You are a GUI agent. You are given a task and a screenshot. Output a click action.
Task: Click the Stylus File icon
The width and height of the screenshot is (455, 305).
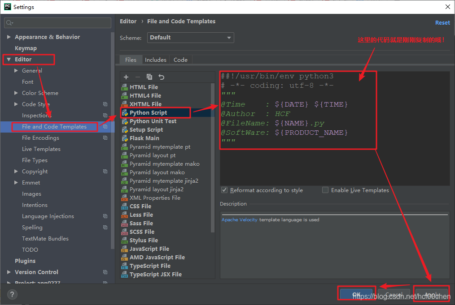tap(124, 240)
